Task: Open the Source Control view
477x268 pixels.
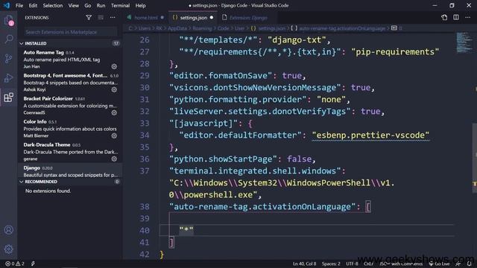Action: 9,58
